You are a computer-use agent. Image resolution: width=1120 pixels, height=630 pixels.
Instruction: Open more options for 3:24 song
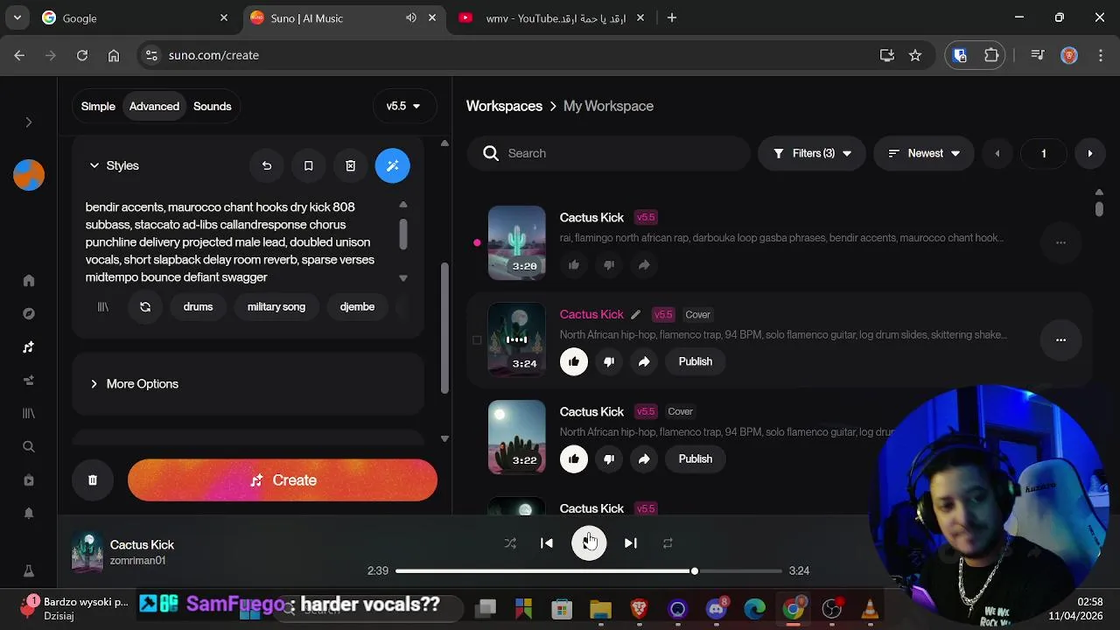[x=1060, y=339]
